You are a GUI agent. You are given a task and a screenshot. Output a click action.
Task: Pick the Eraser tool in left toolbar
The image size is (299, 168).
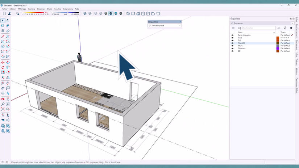pos(8,25)
